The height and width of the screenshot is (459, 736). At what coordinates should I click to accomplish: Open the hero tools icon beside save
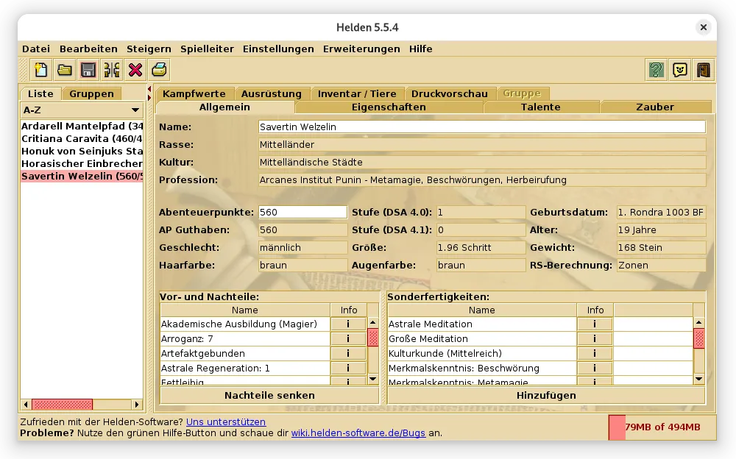point(112,71)
